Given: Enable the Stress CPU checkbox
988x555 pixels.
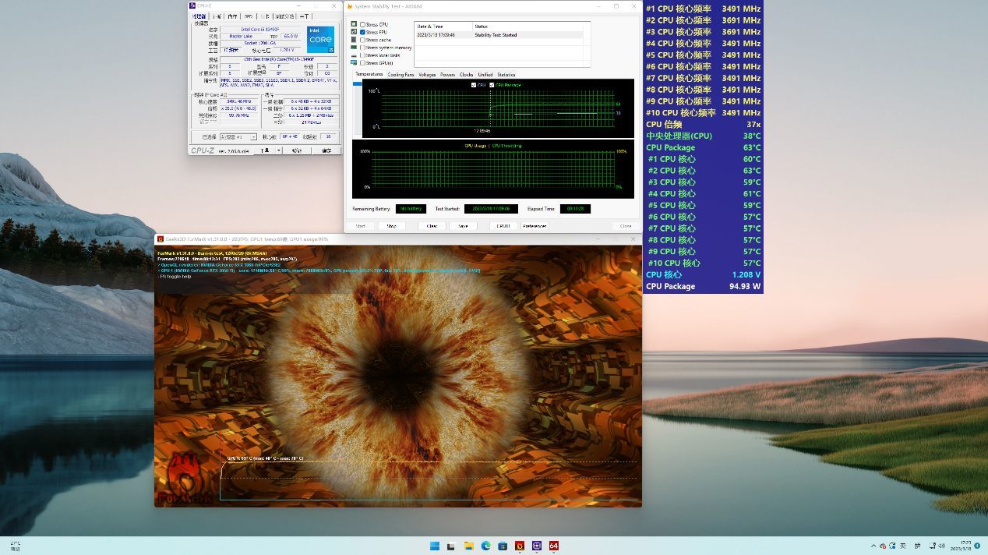Looking at the screenshot, I should 363,25.
